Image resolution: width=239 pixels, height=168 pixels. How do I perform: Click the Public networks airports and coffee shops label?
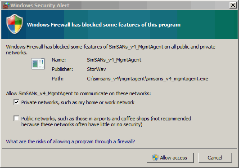(106, 121)
